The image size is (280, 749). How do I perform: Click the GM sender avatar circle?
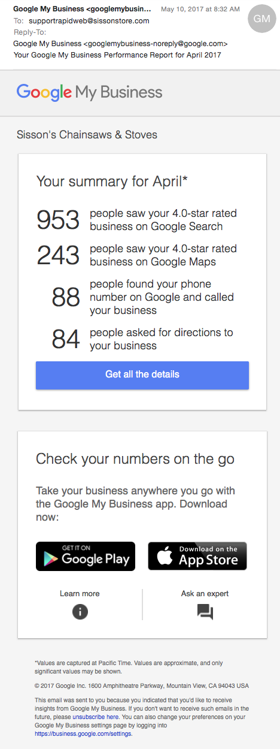(x=262, y=19)
